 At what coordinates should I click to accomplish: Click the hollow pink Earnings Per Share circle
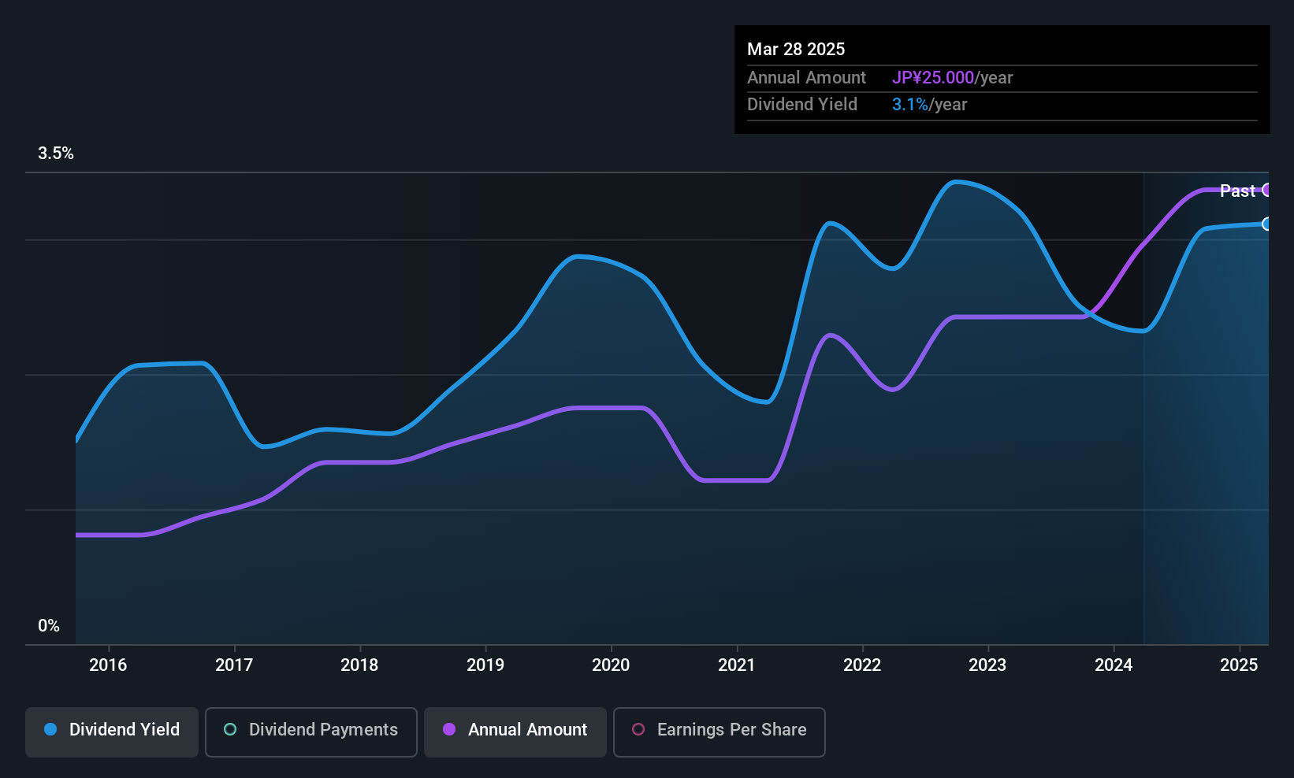pyautogui.click(x=638, y=729)
